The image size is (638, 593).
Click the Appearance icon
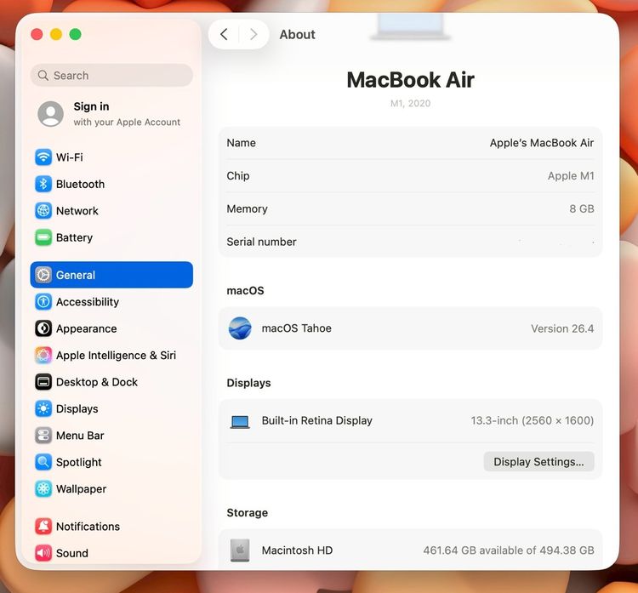[x=43, y=328]
